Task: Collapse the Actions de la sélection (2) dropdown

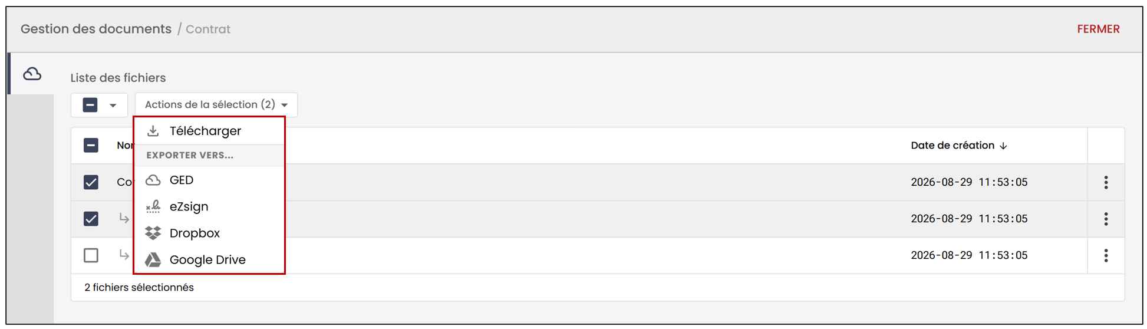Action: pos(216,105)
